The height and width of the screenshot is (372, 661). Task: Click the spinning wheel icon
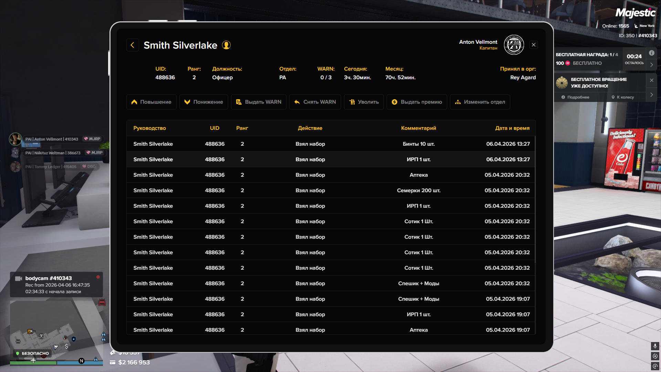562,83
